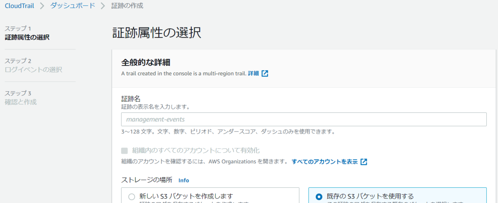498x203 pixels.
Task: Click the 3〜128 文字 hint text
Action: pyautogui.click(x=228, y=132)
